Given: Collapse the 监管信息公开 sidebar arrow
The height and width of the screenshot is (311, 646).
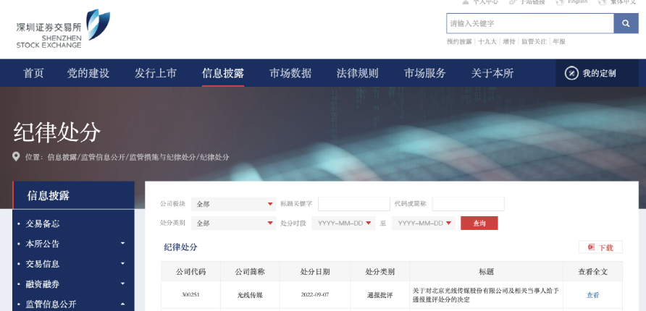Looking at the screenshot, I should click(122, 304).
